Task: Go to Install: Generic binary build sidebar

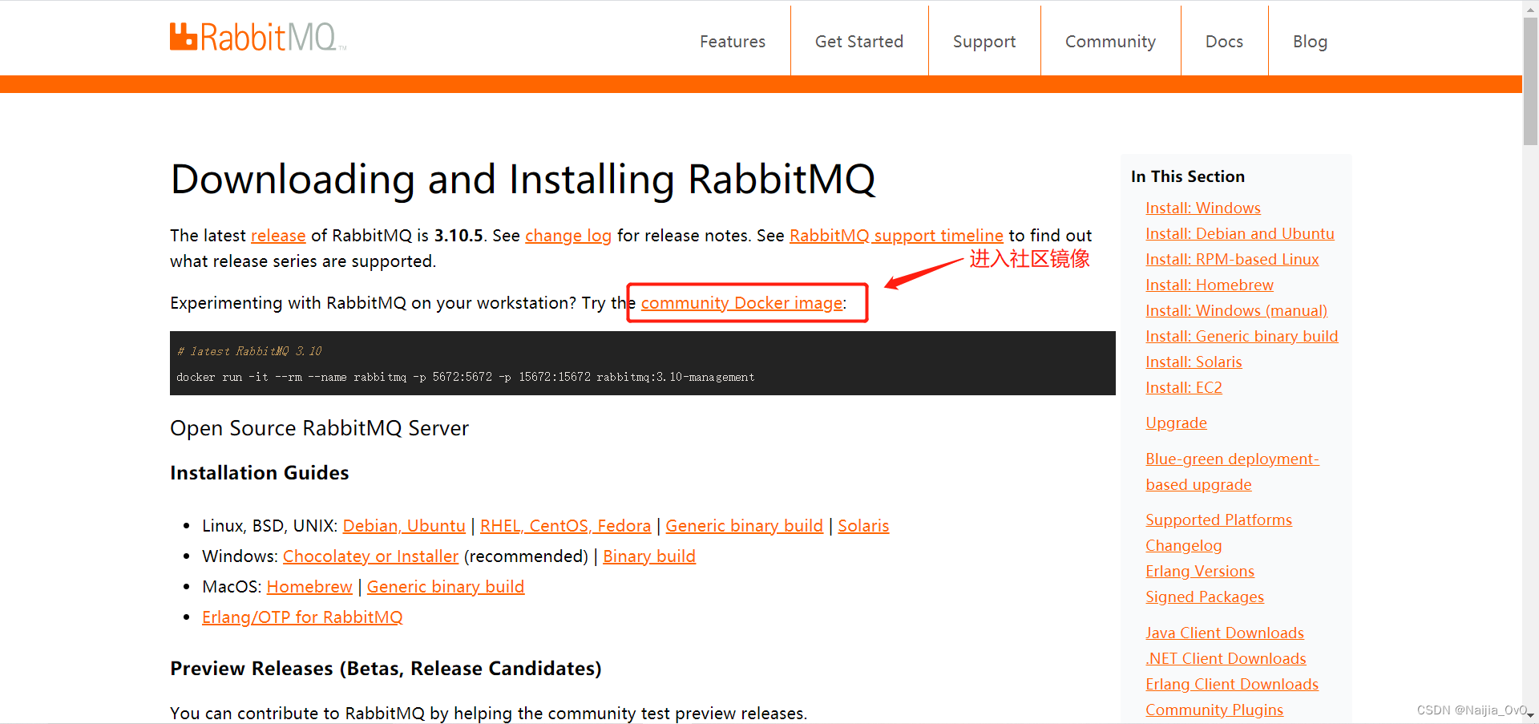Action: click(x=1242, y=337)
